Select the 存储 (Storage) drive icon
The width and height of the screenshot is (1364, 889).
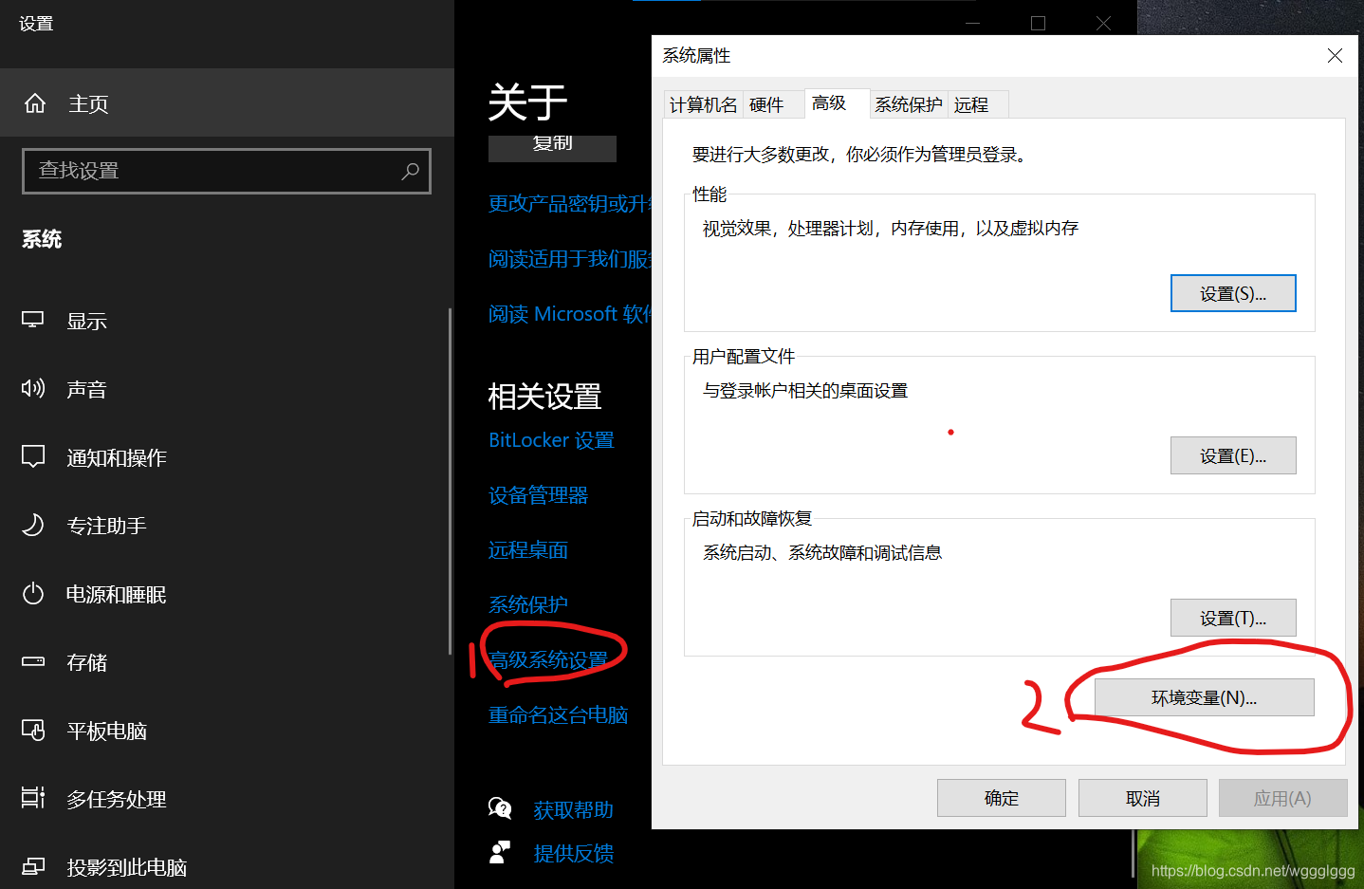(32, 661)
